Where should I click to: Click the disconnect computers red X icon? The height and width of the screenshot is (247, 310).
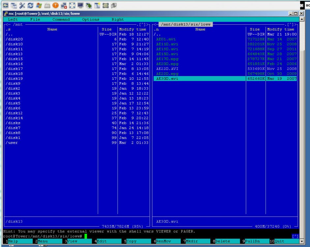[x=64, y=6]
